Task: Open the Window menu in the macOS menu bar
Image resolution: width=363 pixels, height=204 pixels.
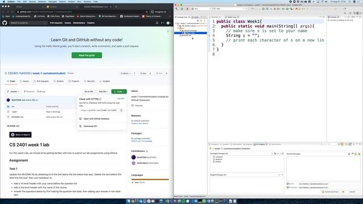Action: tap(87, 1)
